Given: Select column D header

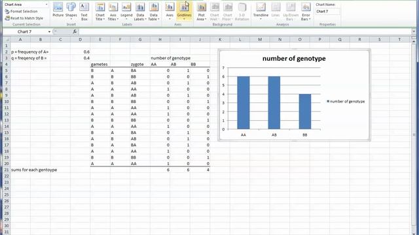Looking at the screenshot, I should point(80,39).
